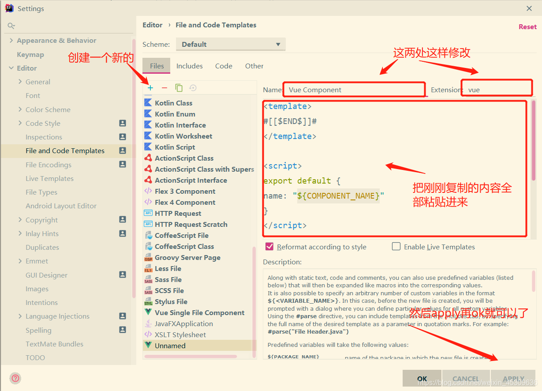542x391 pixels.
Task: Click the Less File icon
Action: (x=148, y=268)
